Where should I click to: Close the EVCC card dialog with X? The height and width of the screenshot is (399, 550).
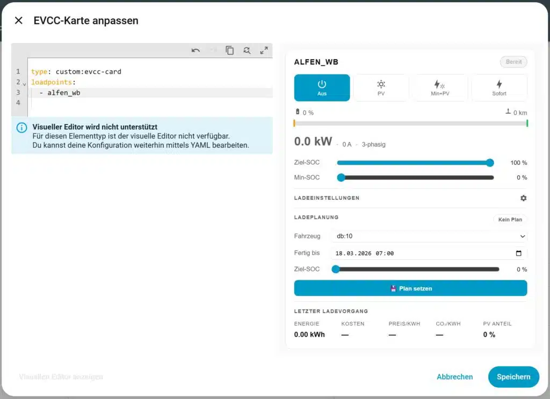[19, 20]
